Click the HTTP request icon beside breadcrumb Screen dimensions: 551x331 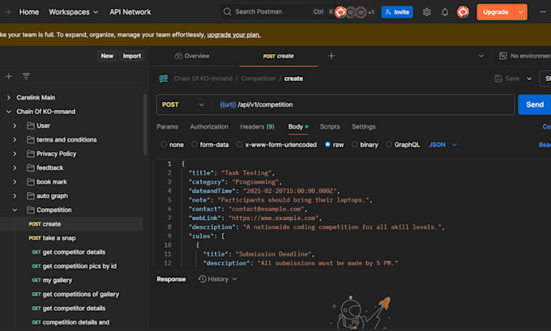[164, 79]
